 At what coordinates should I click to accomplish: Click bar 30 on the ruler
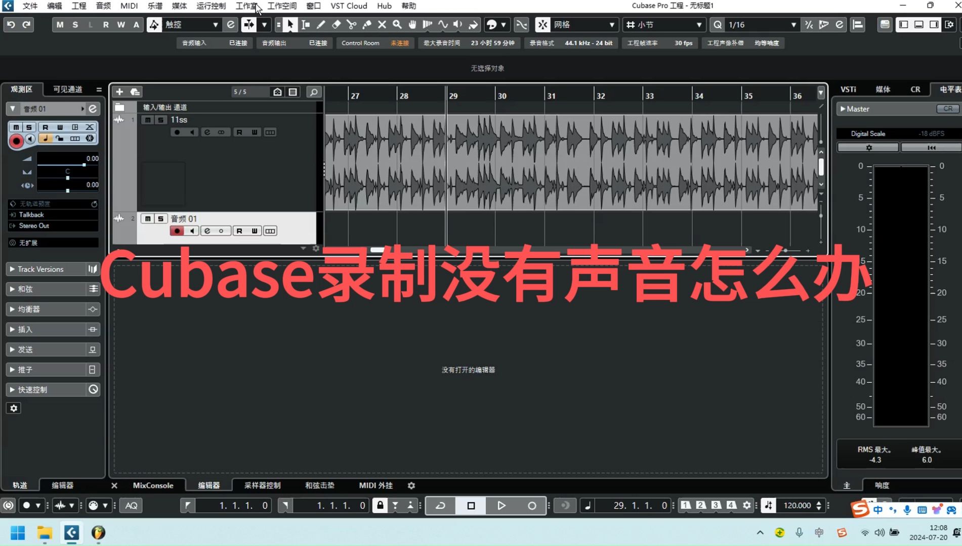(501, 96)
